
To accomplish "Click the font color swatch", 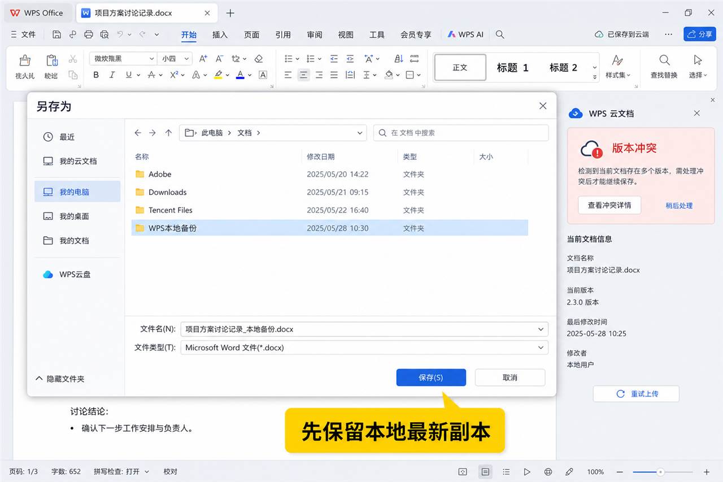I will (x=240, y=75).
